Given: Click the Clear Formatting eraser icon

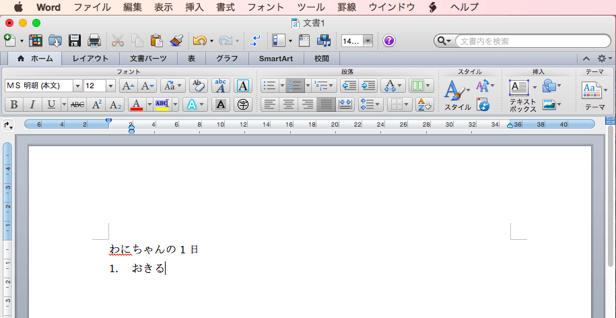Looking at the screenshot, I should [199, 86].
